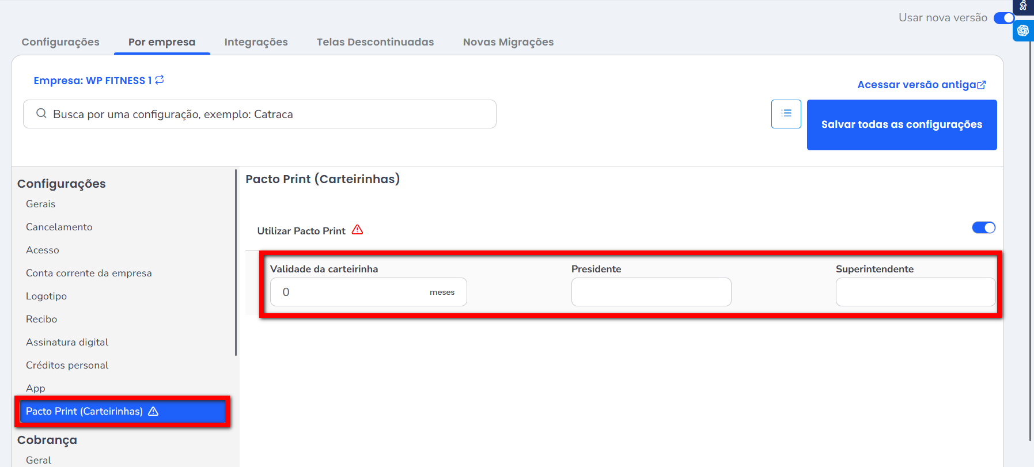This screenshot has width=1034, height=467.
Task: Open the Telas Descontinuadas tab
Action: coord(375,42)
